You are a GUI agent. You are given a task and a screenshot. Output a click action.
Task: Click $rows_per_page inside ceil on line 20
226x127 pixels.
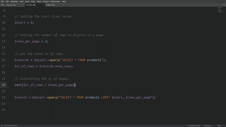61,85
